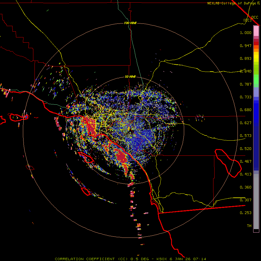Click the [CC] units label above the scale
Screen dimensions: 261x261
point(248,20)
